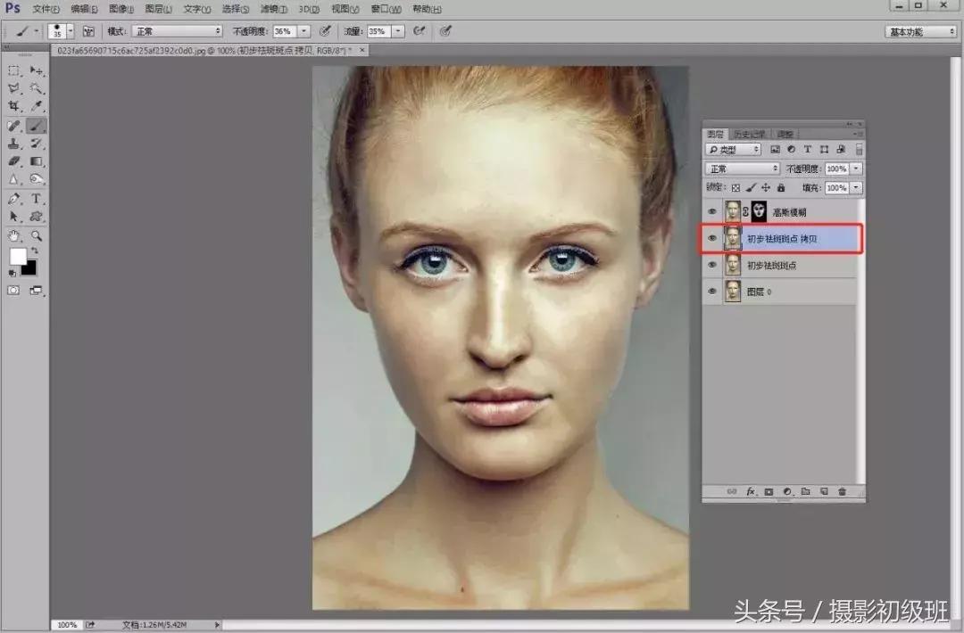Viewport: 964px width, 633px height.
Task: Open the brush 模式 blend mode dropdown
Action: 176,31
